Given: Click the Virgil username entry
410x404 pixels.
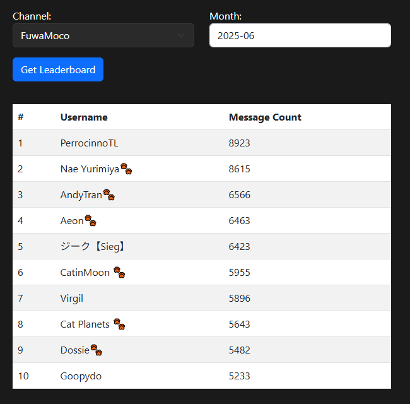Looking at the screenshot, I should click(x=72, y=299).
